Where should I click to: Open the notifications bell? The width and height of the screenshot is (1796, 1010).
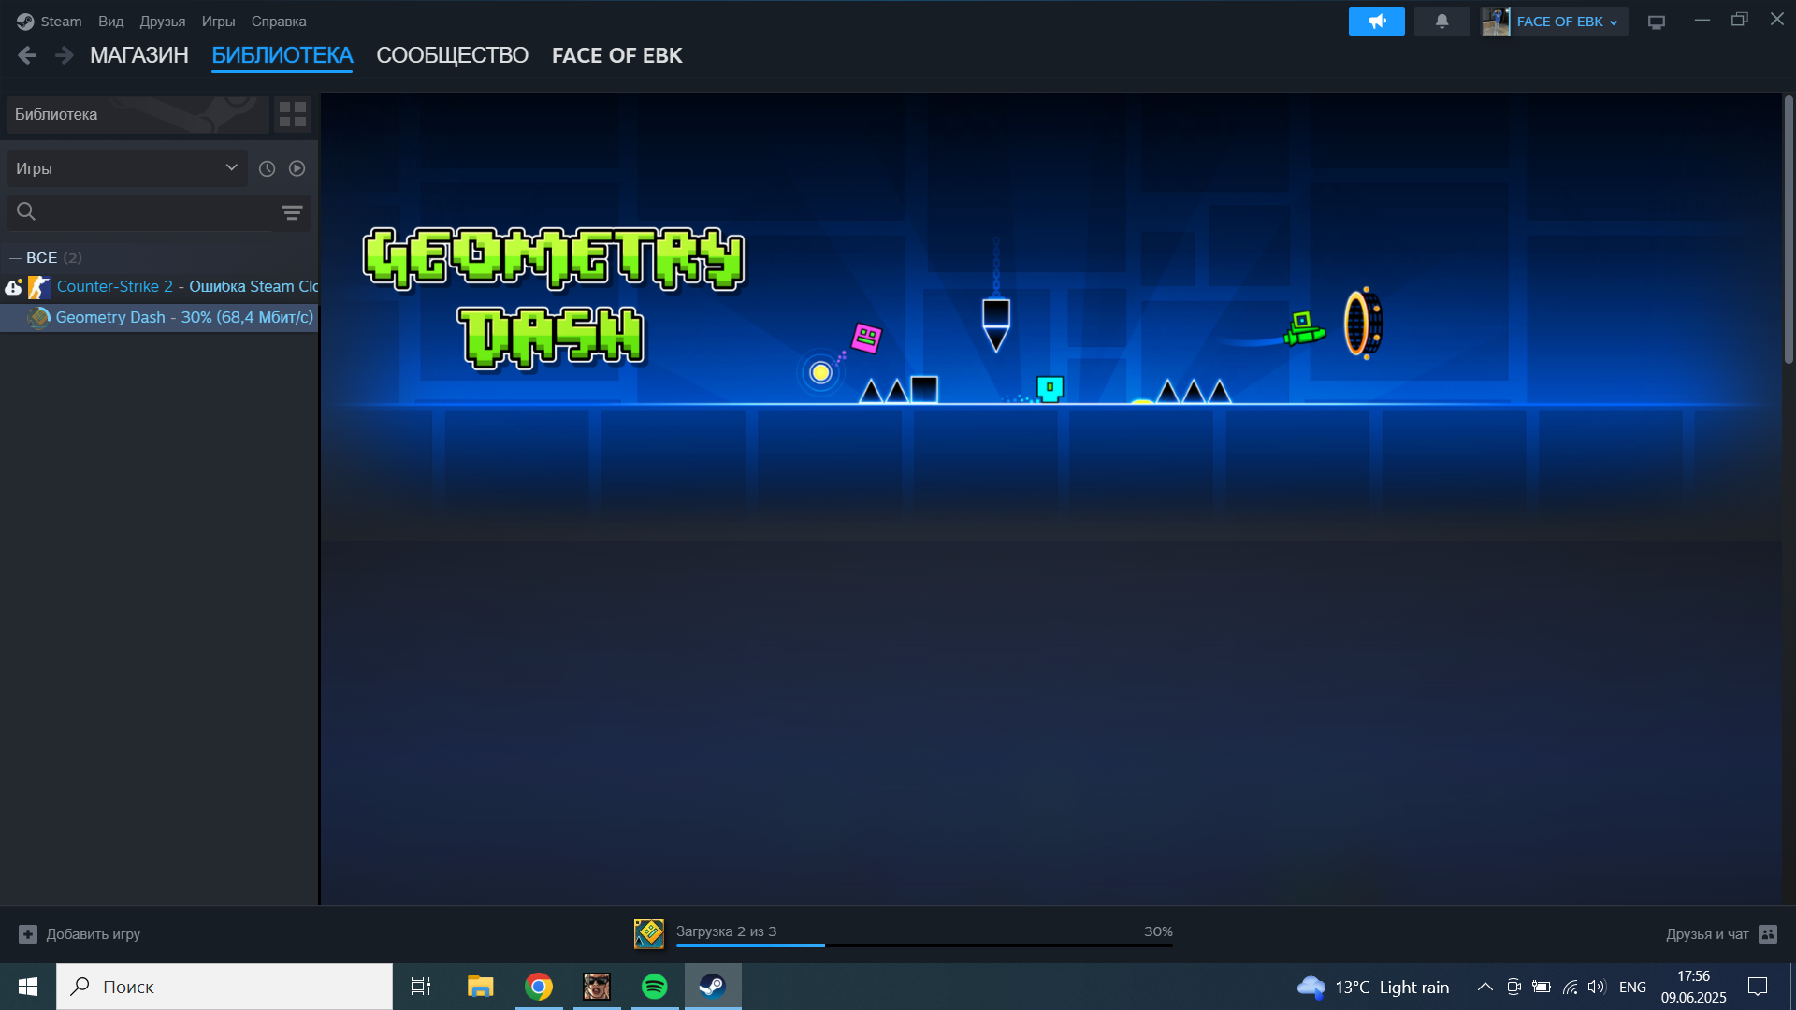tap(1441, 21)
